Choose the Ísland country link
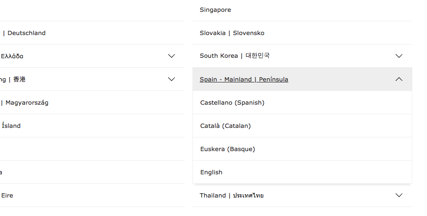This screenshot has height=216, width=427. coord(11,126)
